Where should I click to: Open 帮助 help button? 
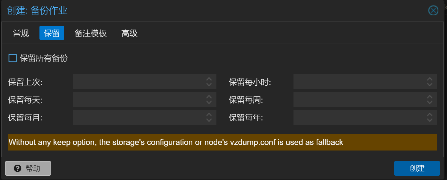coord(28,168)
